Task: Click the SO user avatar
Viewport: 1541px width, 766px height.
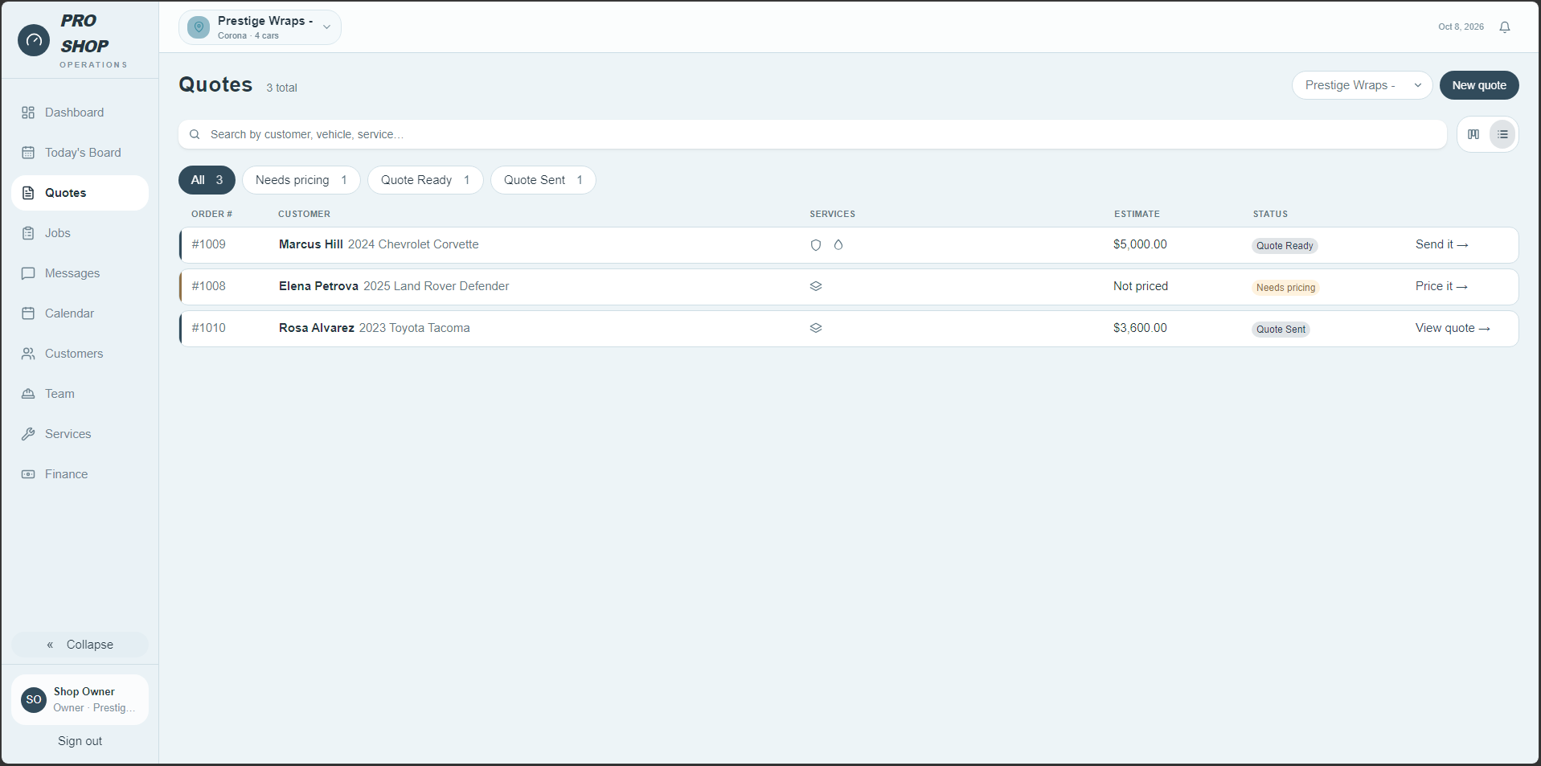Action: pos(34,699)
